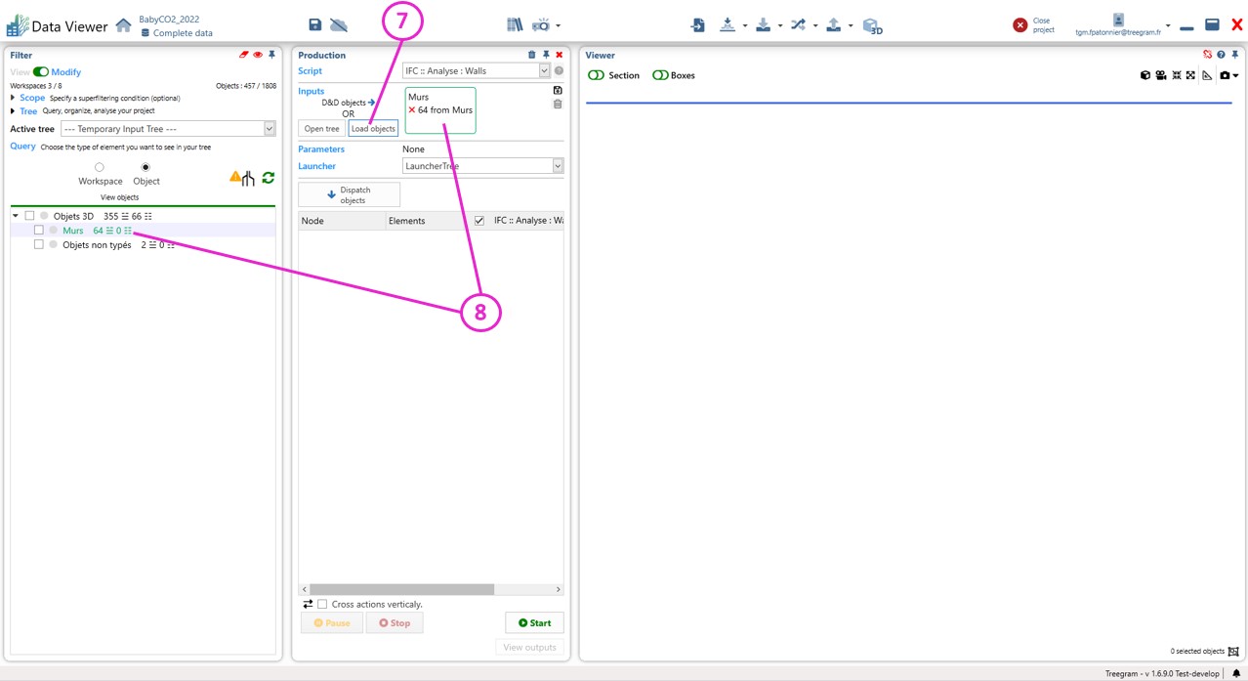Select the Workspace radio button
The height and width of the screenshot is (681, 1248).
coord(100,167)
